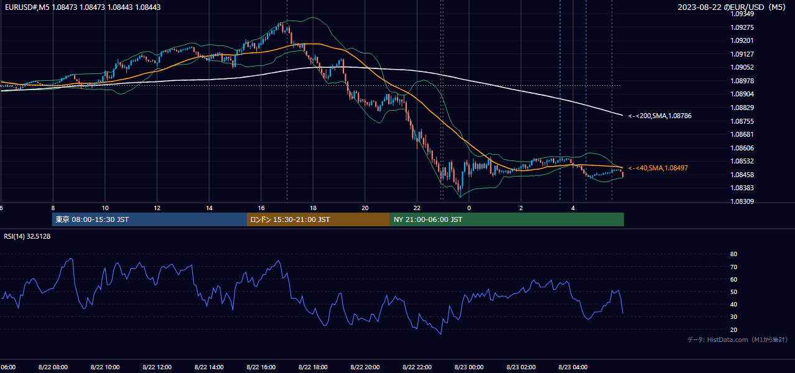Image resolution: width=795 pixels, height=373 pixels.
Task: Click price axis label 1.08755
Action: [742, 121]
